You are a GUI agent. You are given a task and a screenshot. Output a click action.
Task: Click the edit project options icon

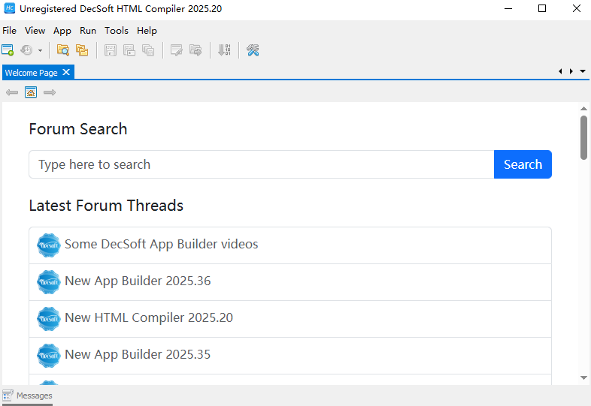point(177,50)
